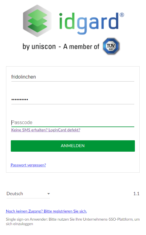
Task: Click the Passcode placeholder label
Action: tap(22, 122)
